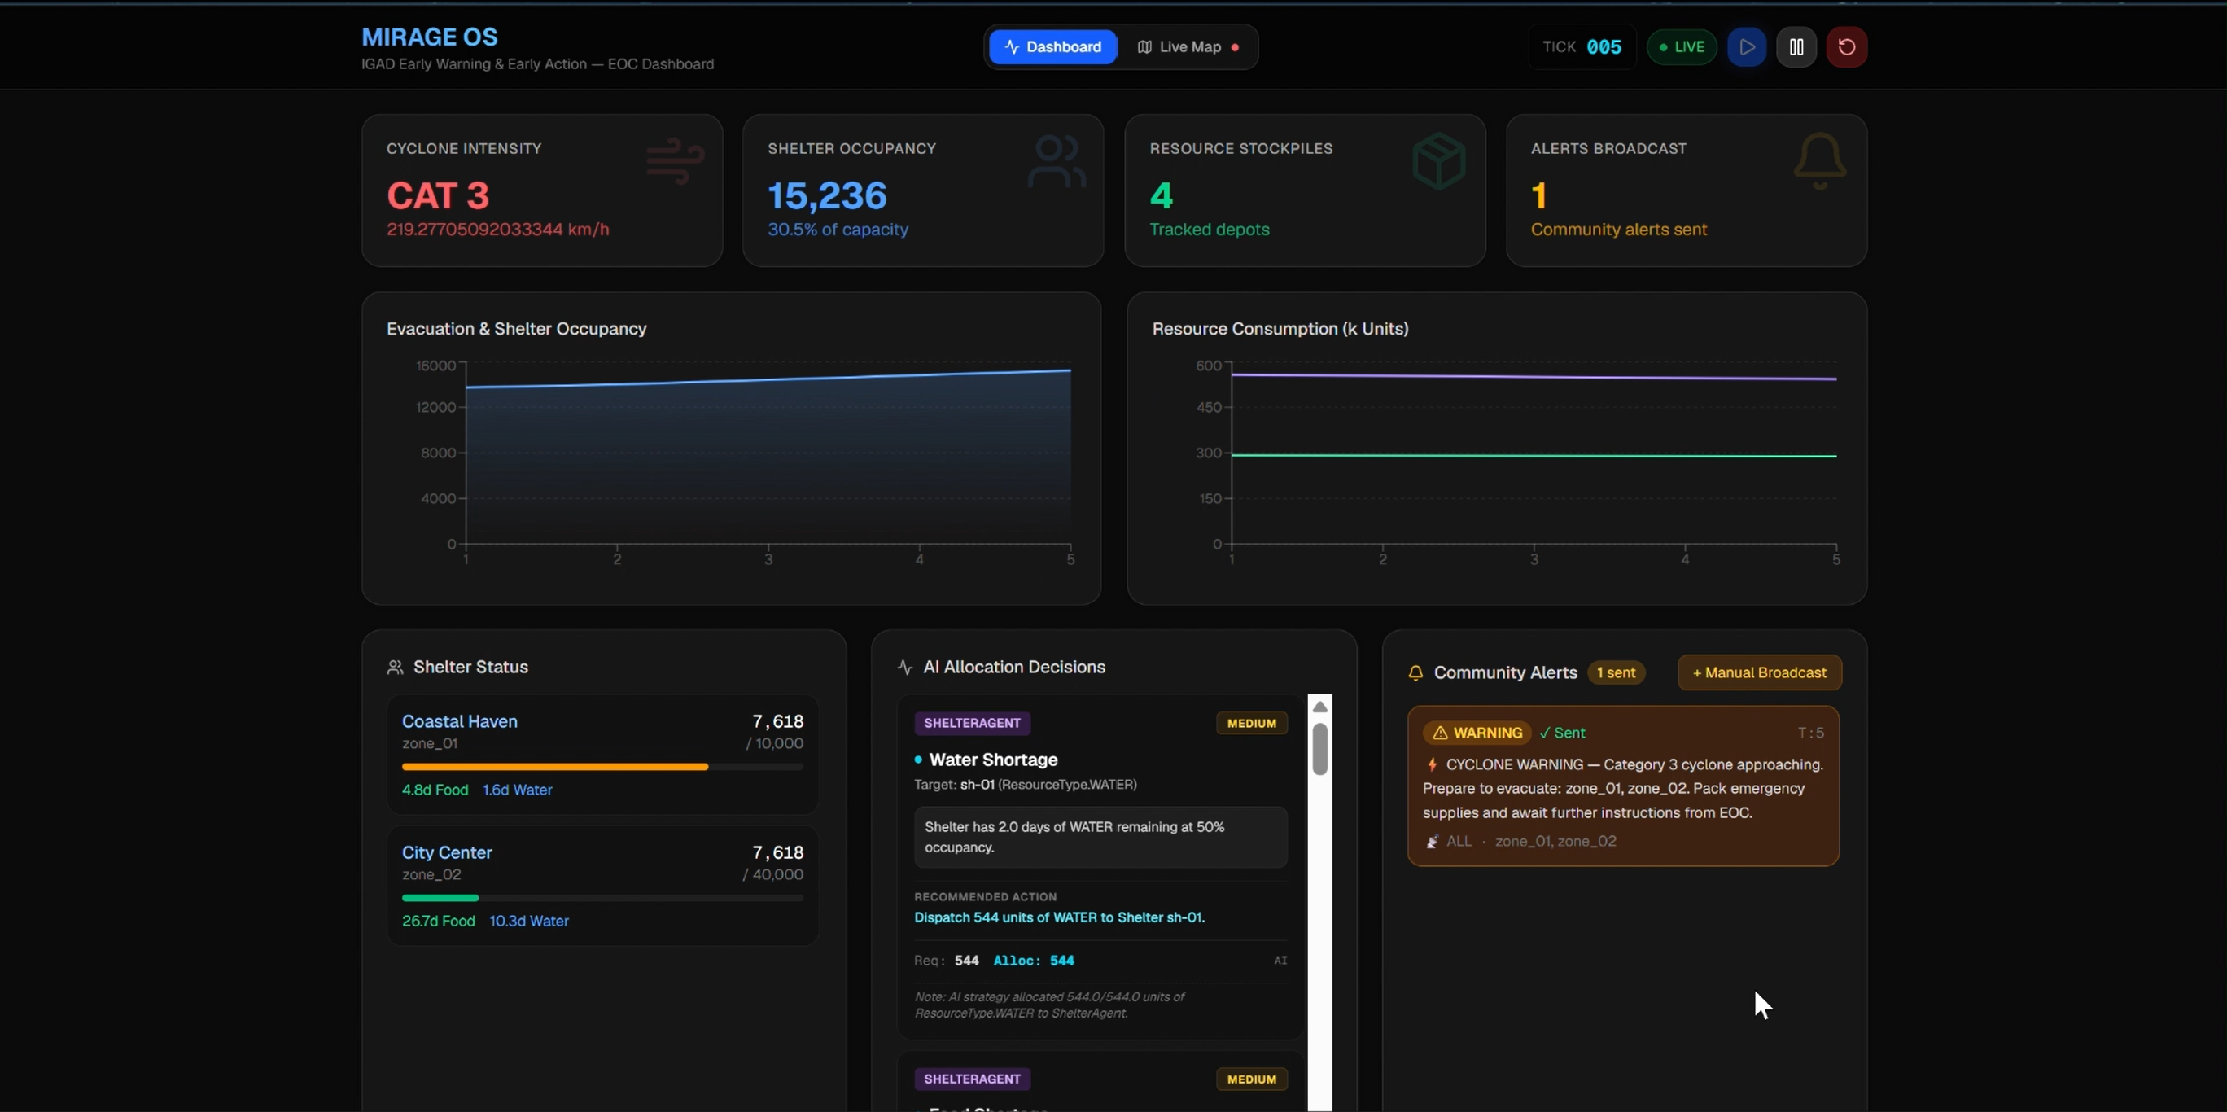Click the bell icon in Alerts Broadcast card
Viewport: 2227px width, 1112px height.
[x=1819, y=161]
